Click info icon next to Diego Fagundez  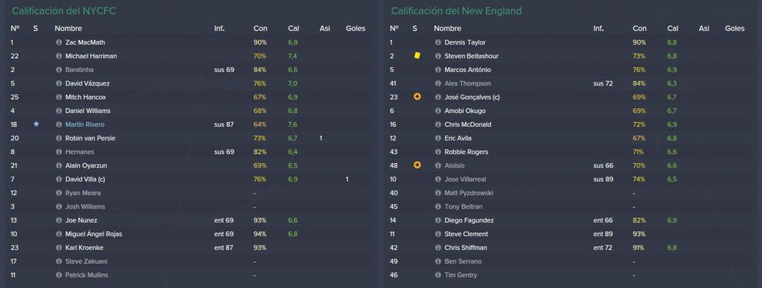(x=438, y=220)
